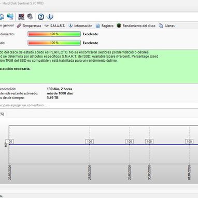Click the 100 marker at 27/03/2026

90,142
